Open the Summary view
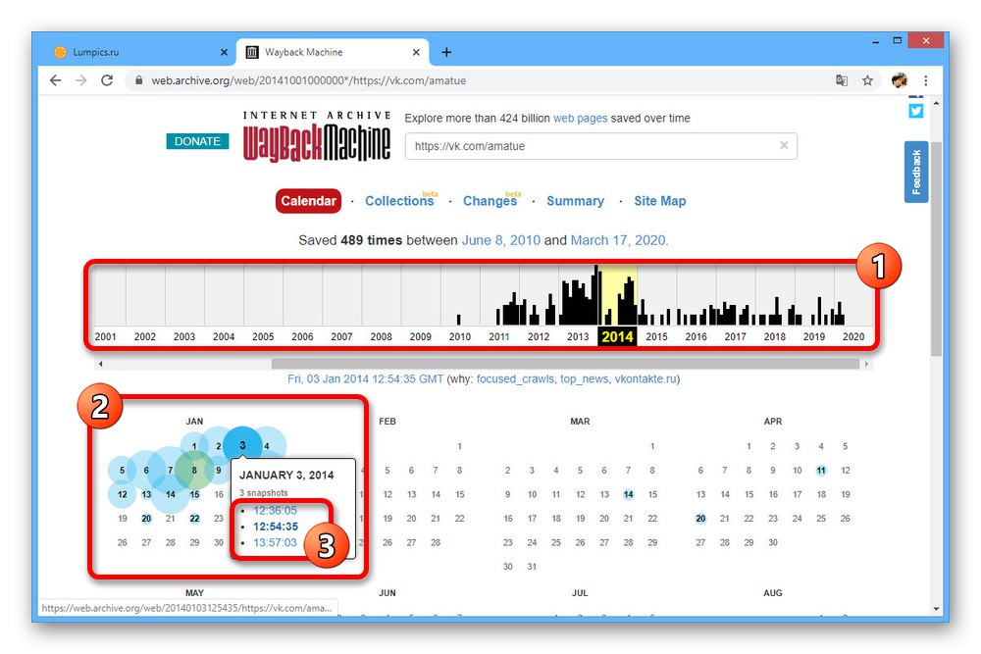The height and width of the screenshot is (654, 981). (x=576, y=201)
